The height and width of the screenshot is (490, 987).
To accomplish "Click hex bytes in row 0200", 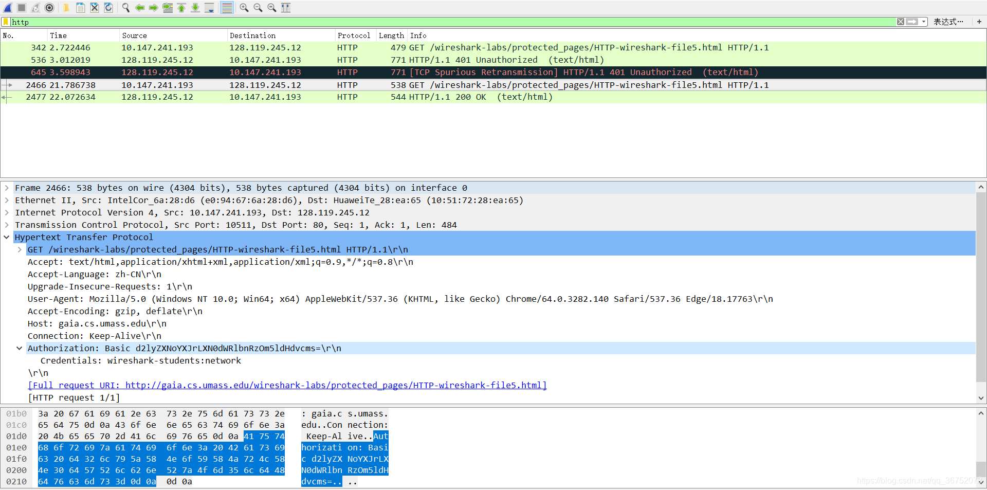I will pyautogui.click(x=161, y=470).
